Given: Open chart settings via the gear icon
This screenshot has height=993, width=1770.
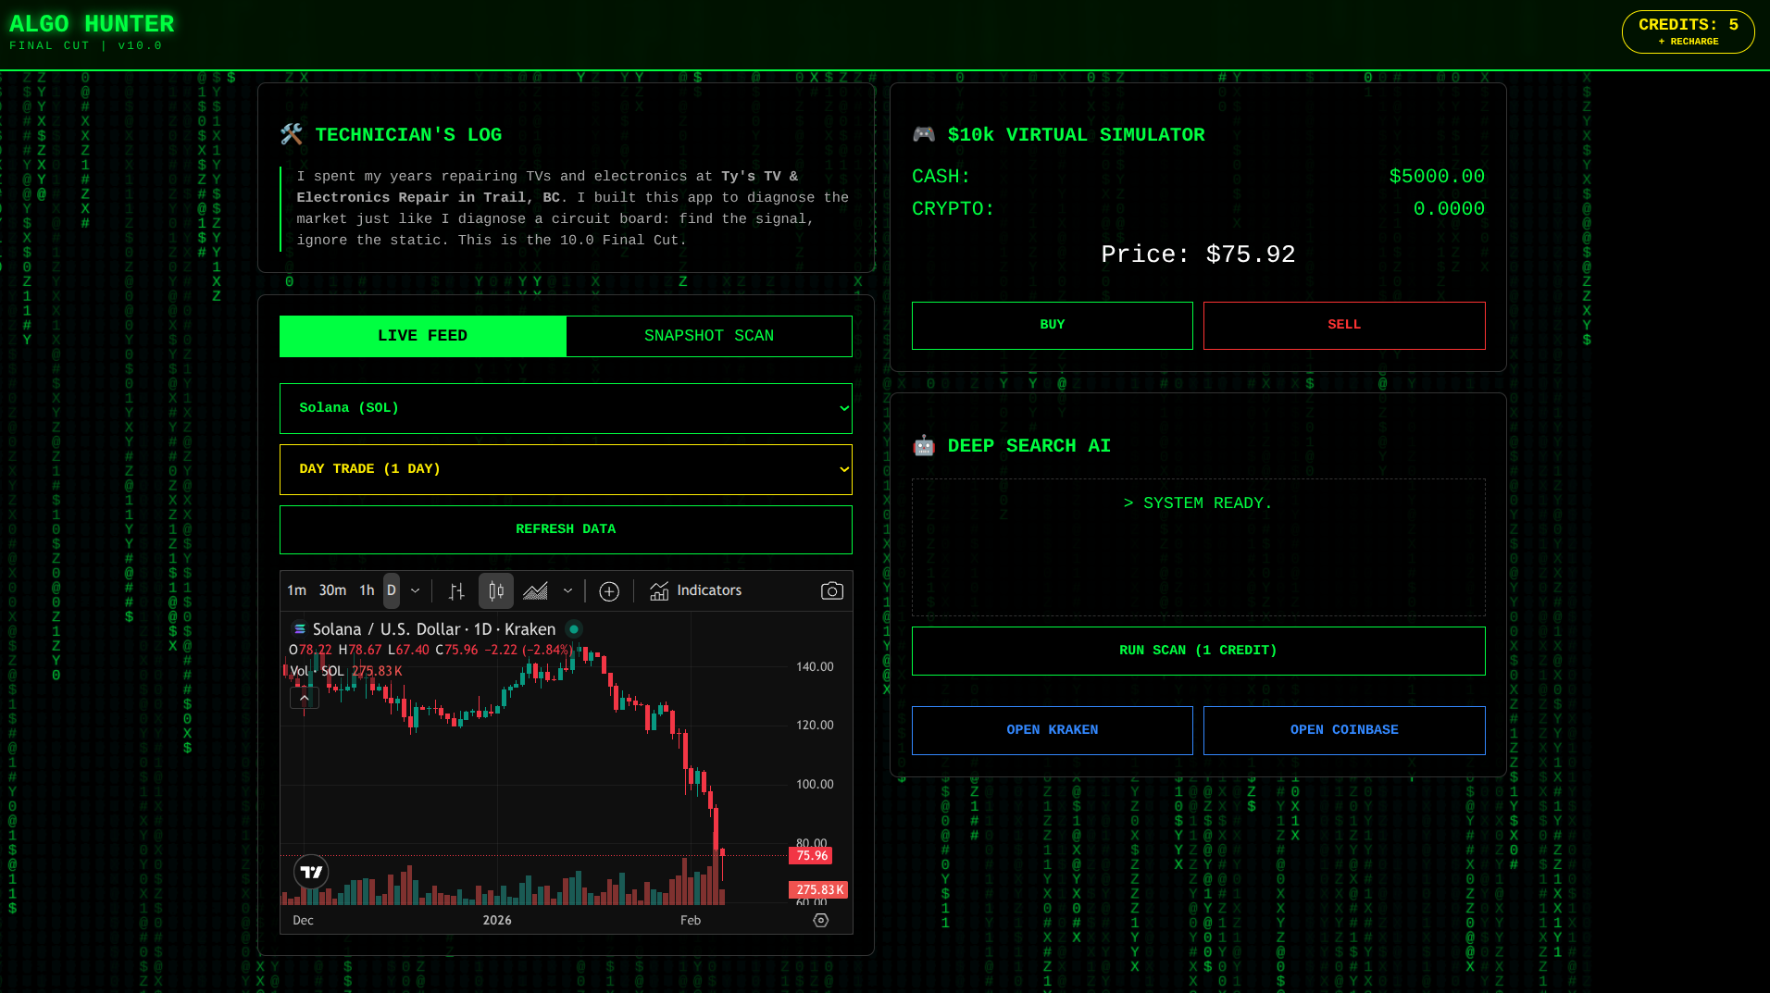Looking at the screenshot, I should [820, 920].
